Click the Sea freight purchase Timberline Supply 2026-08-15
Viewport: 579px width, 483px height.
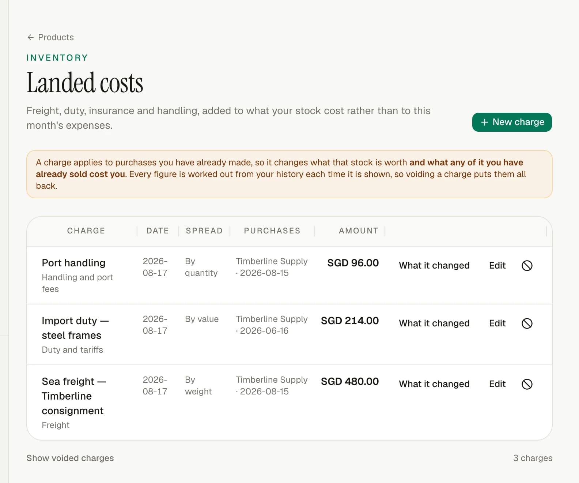point(272,386)
